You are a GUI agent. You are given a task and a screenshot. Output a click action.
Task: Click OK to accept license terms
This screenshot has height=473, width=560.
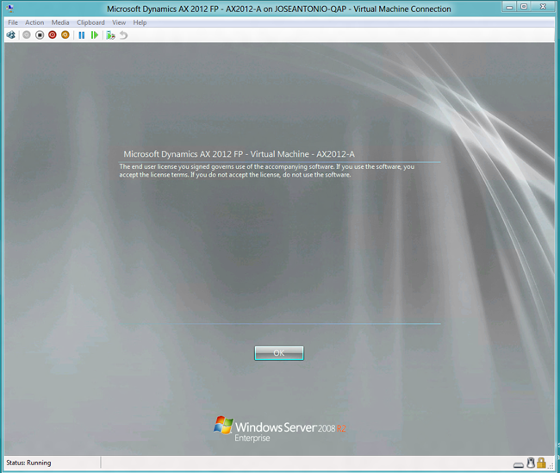(279, 353)
